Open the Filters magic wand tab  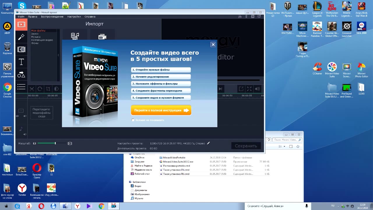(21, 37)
